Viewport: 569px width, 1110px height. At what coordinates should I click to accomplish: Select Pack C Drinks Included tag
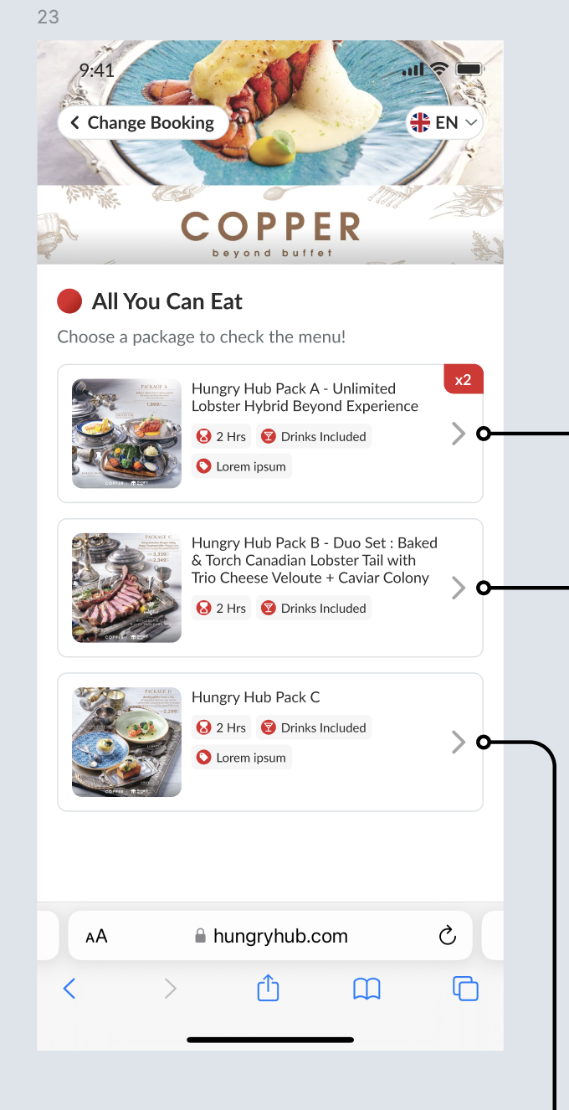pyautogui.click(x=314, y=727)
